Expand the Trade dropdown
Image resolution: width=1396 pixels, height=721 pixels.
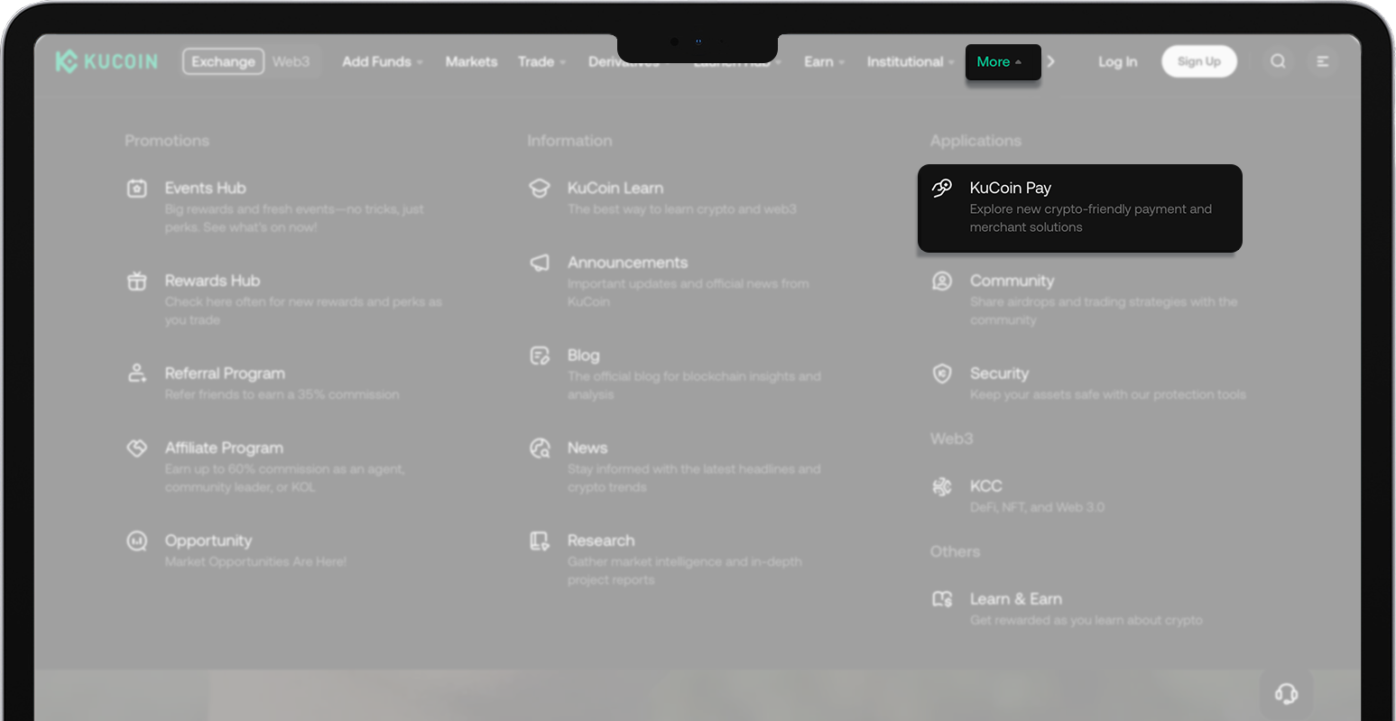pyautogui.click(x=541, y=61)
